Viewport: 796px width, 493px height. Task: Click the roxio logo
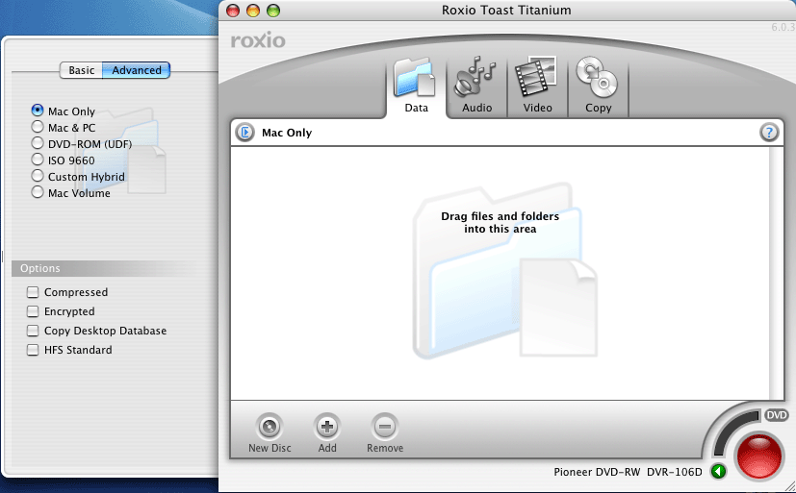pyautogui.click(x=258, y=40)
